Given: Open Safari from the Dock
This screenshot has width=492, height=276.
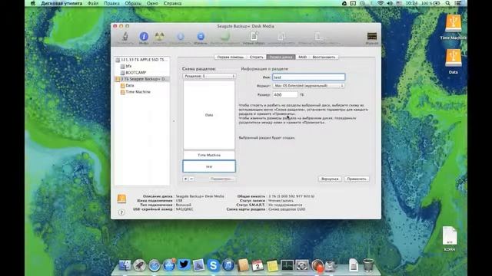Looking at the screenshot, I should pos(155,265).
